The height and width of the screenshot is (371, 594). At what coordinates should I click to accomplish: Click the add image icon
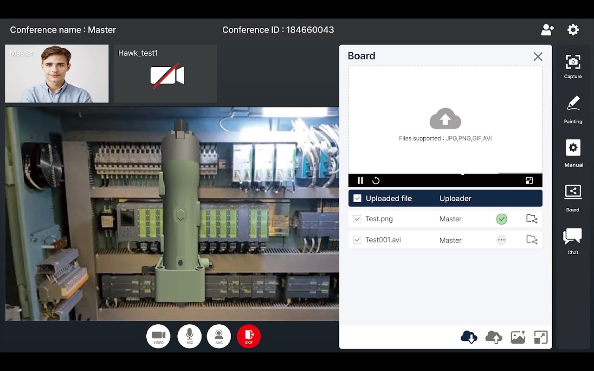[517, 337]
